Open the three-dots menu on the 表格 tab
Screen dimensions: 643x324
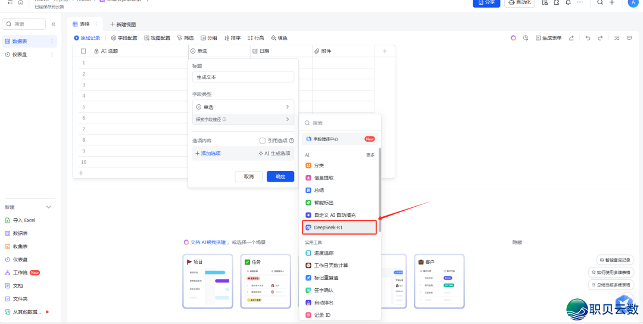tap(96, 24)
